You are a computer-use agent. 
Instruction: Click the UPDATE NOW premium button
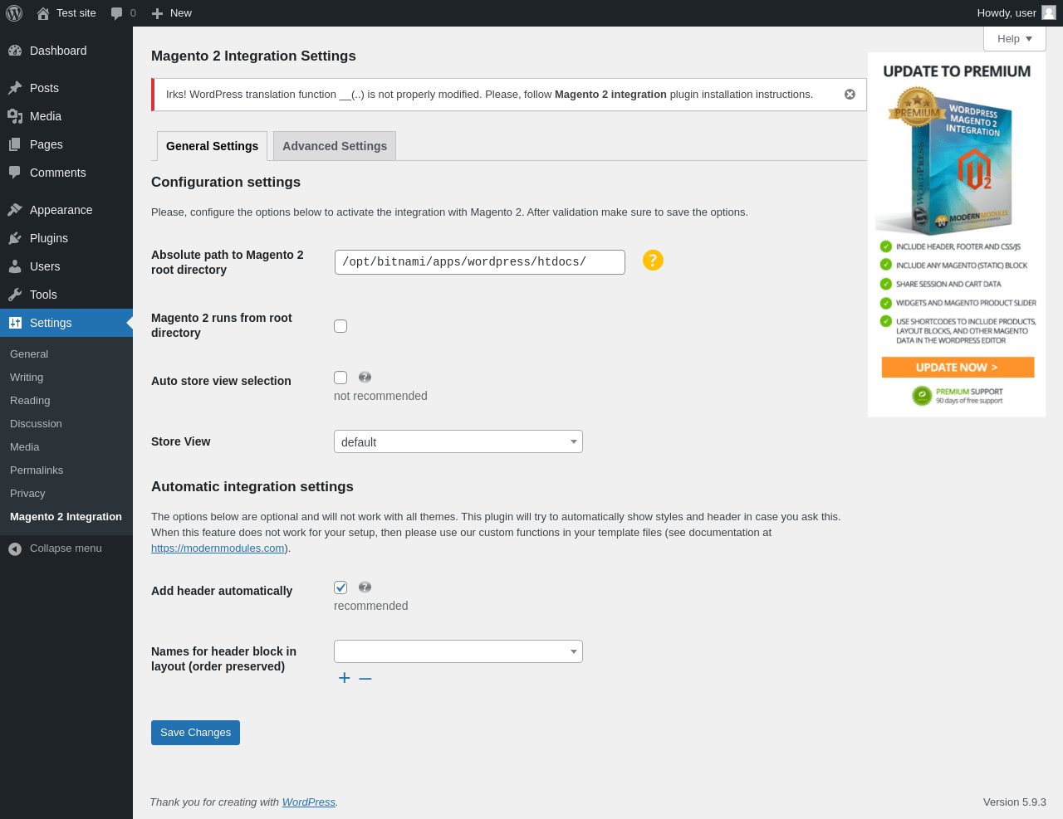pyautogui.click(x=958, y=368)
